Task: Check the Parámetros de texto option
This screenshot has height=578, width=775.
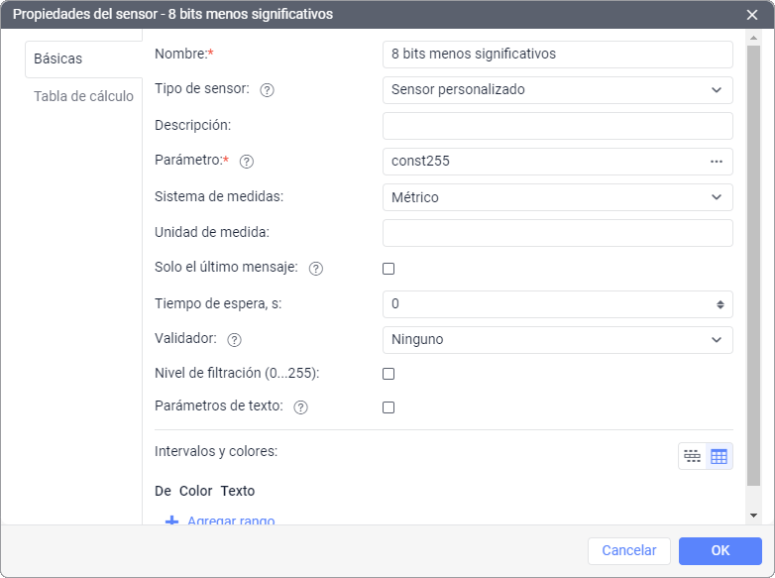Action: point(388,407)
